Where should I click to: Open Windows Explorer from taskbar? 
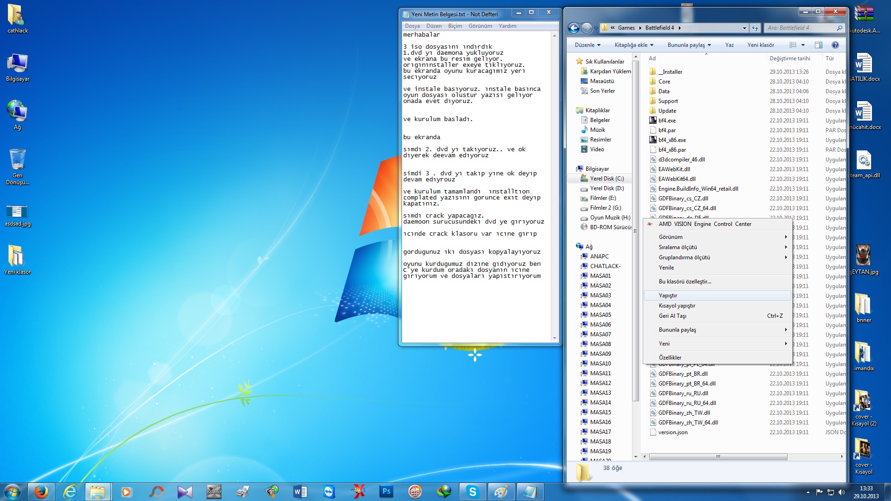coord(97,493)
